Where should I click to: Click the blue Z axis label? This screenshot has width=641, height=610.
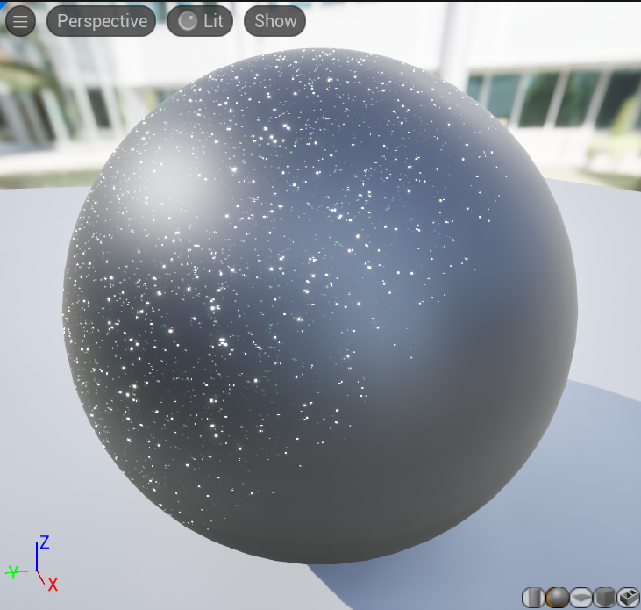(44, 542)
